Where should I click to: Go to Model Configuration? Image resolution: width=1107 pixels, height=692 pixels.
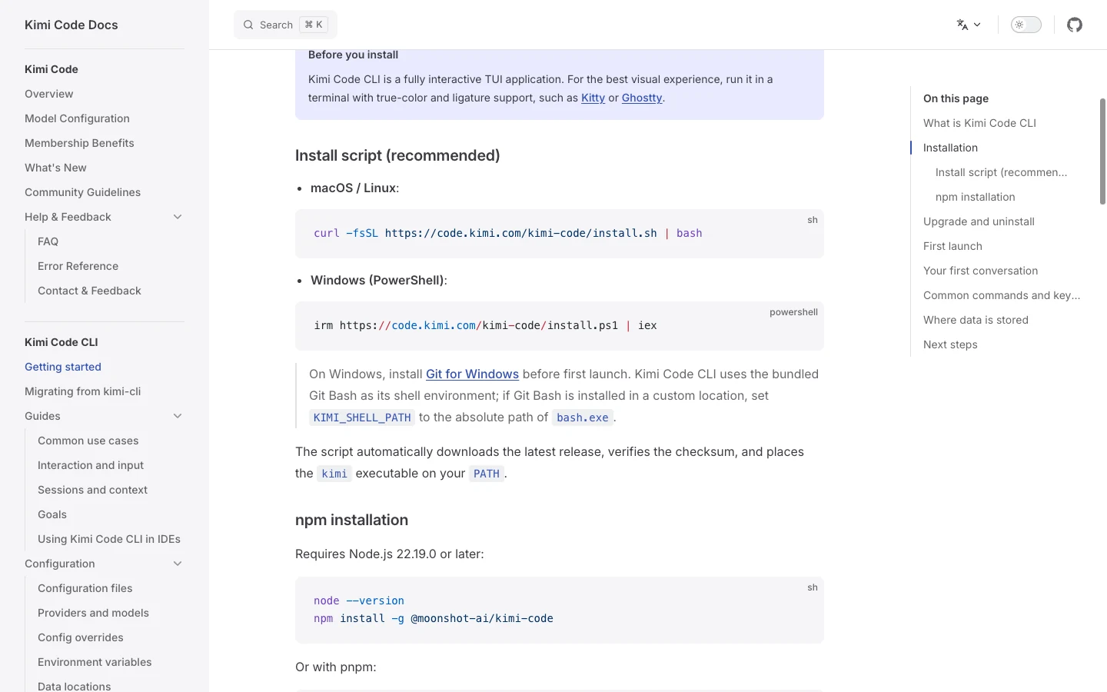tap(77, 118)
